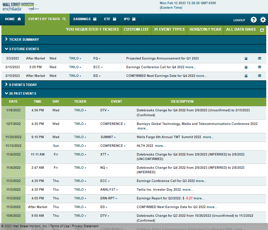The width and height of the screenshot is (268, 230).
Task: Click the search magnifier in Events by Ticker
Action: [64, 19]
